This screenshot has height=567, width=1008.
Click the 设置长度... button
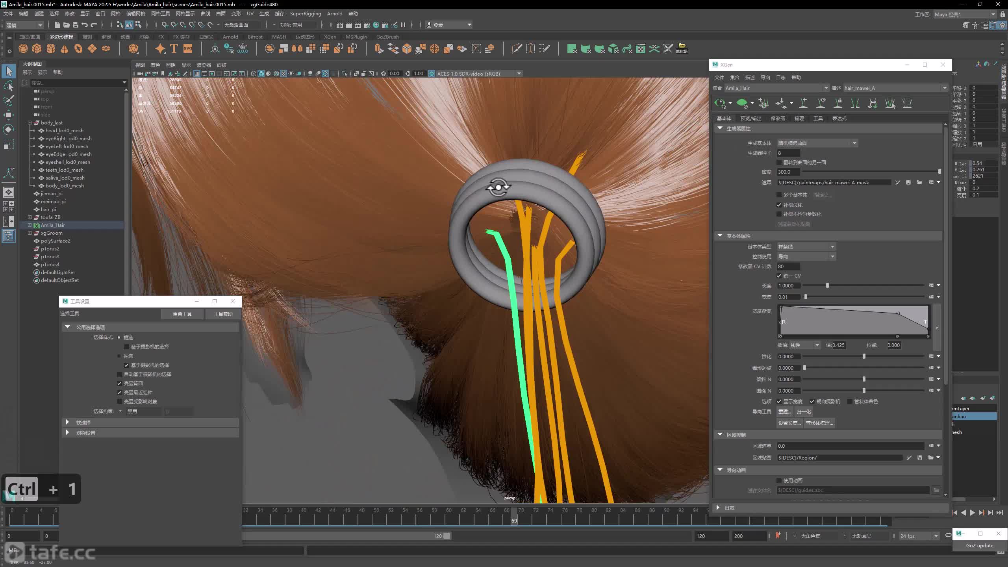point(789,423)
